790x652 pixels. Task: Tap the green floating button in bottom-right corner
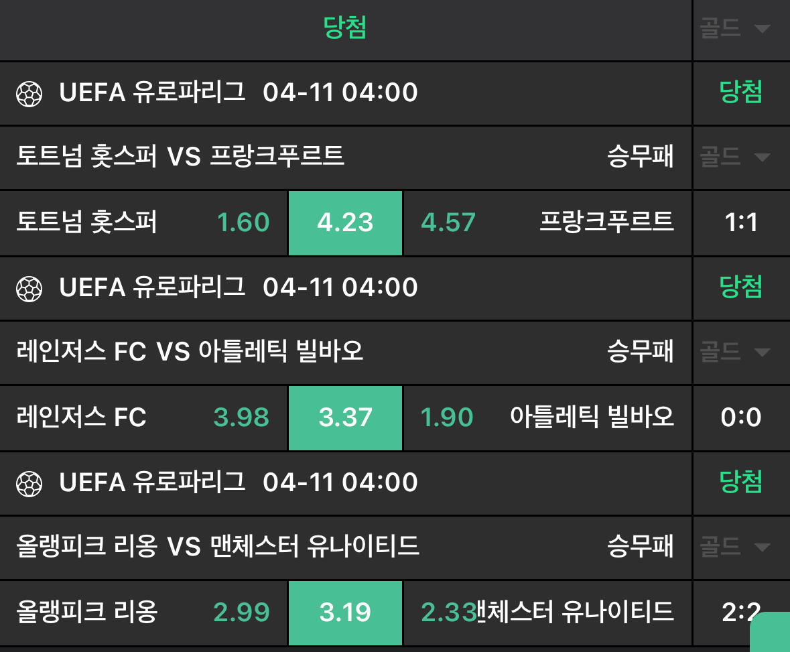tap(770, 633)
